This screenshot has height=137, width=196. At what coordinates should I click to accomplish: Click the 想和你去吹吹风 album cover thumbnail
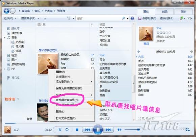48,64
